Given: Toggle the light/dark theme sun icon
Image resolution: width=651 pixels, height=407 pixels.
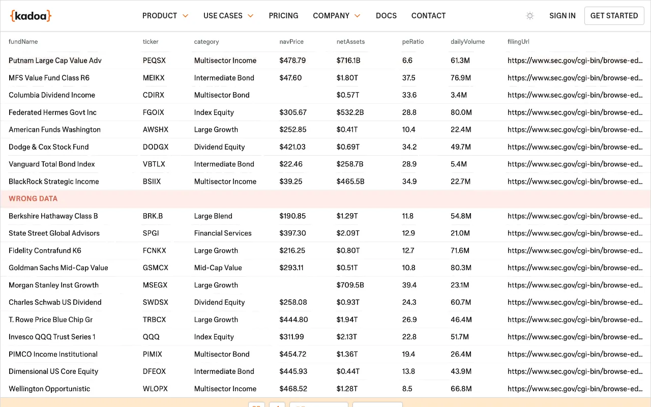Looking at the screenshot, I should [x=530, y=16].
